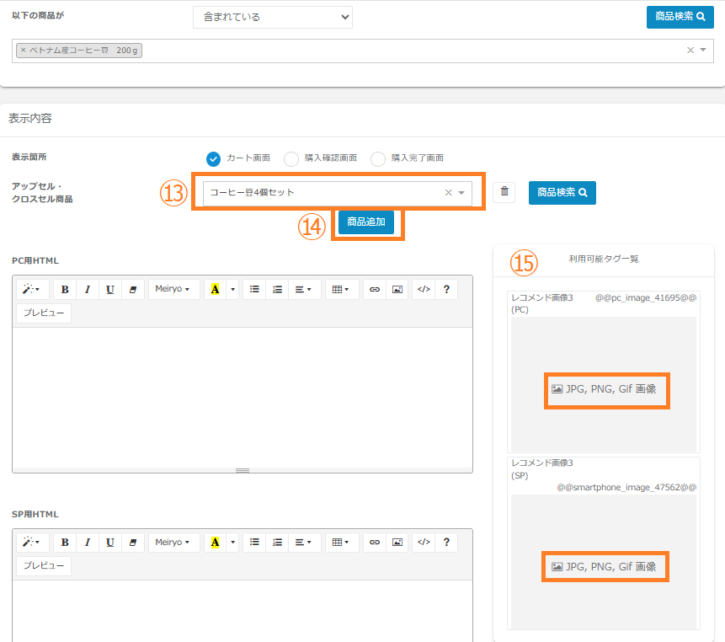This screenshot has width=725, height=642.
Task: Click Underline icon in SP HTML editor
Action: click(x=110, y=543)
